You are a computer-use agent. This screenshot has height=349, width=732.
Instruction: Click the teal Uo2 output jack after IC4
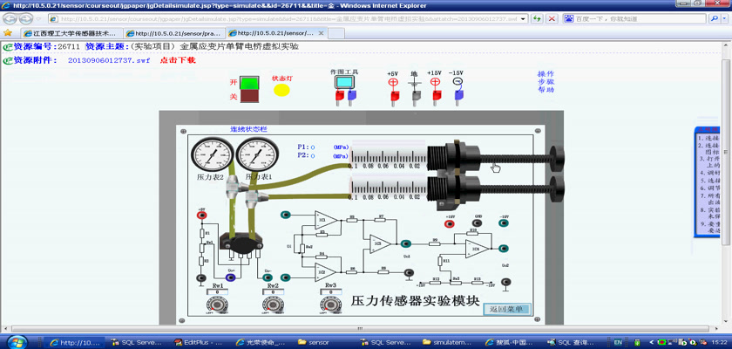coord(505,249)
